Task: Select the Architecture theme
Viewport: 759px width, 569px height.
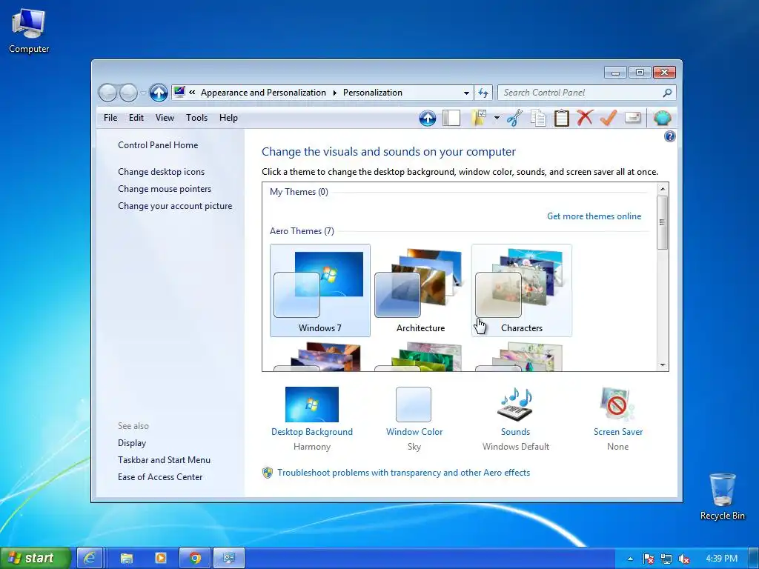Action: [421, 290]
